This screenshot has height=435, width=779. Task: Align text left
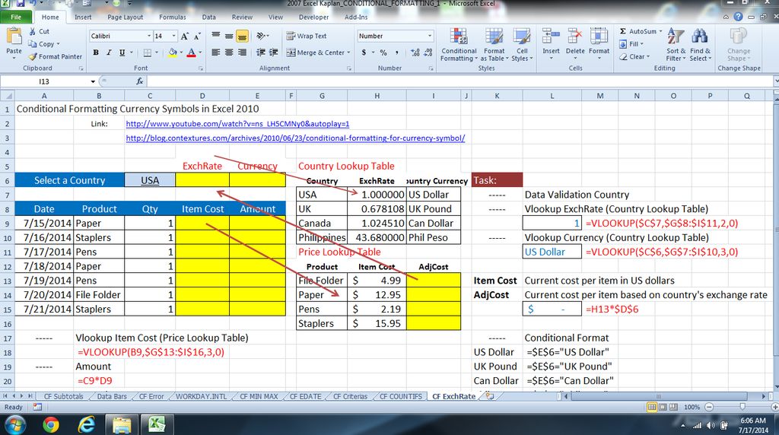point(215,52)
